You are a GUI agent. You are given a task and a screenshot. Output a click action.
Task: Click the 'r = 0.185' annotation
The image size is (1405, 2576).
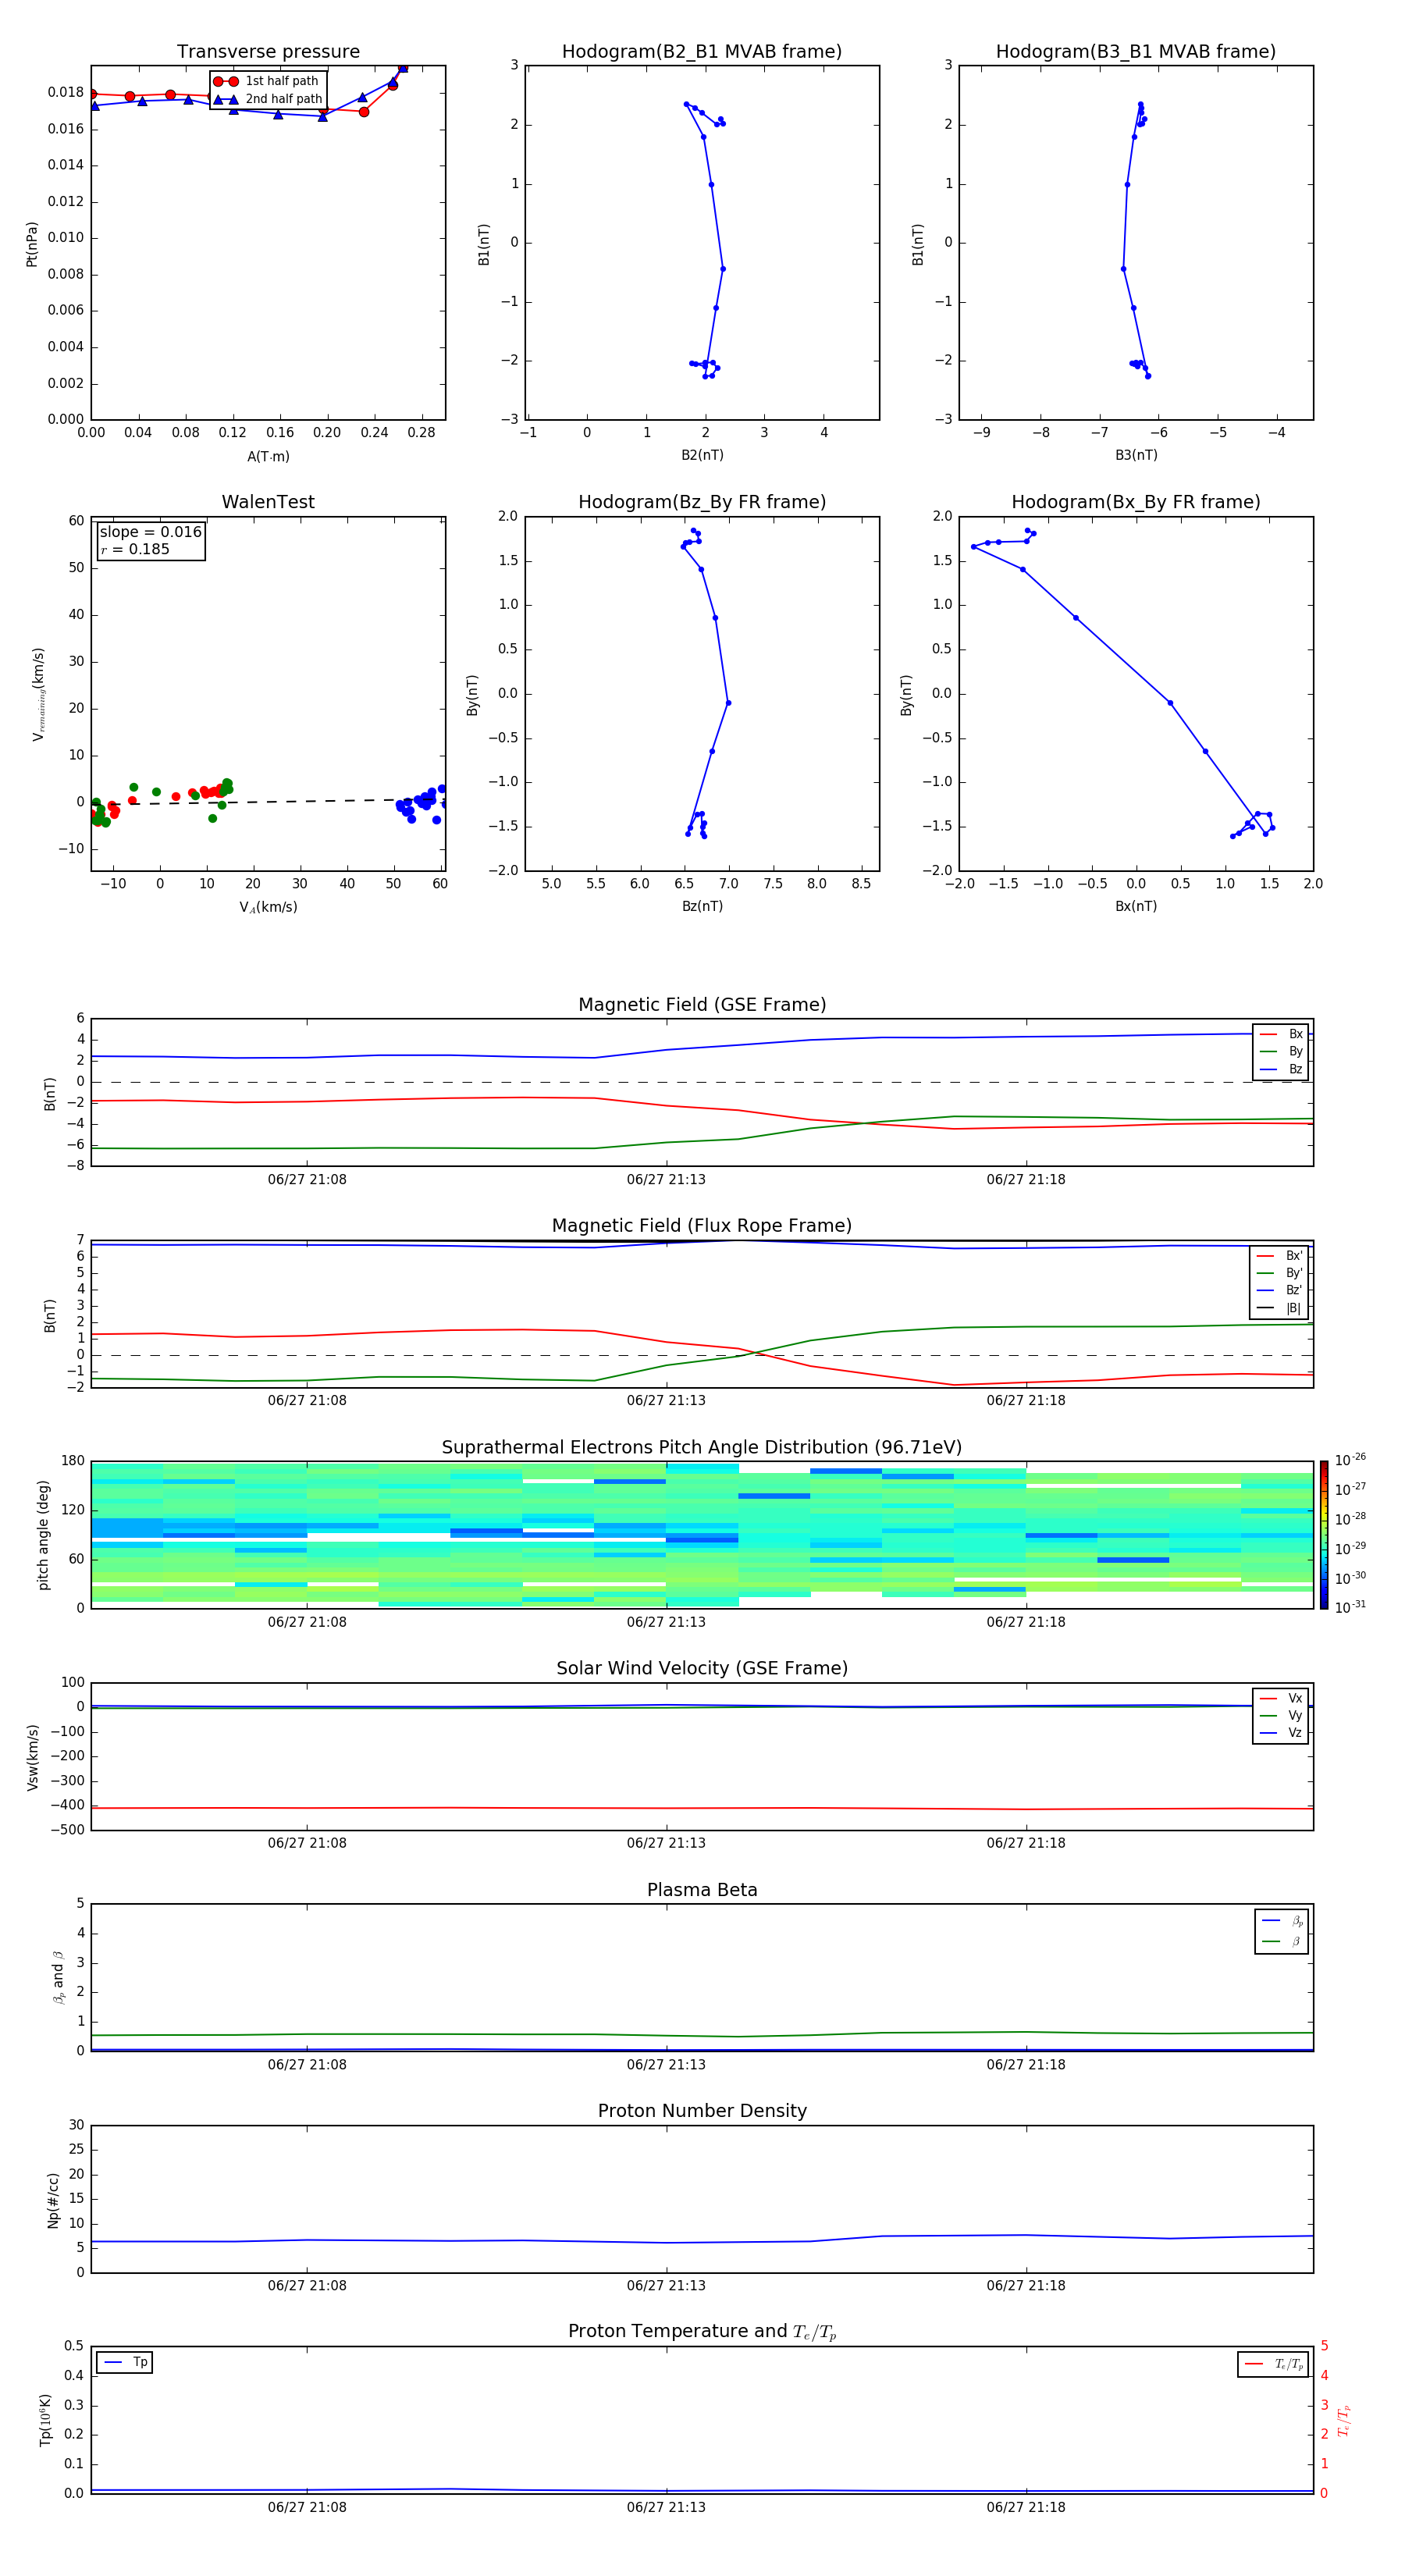[135, 549]
